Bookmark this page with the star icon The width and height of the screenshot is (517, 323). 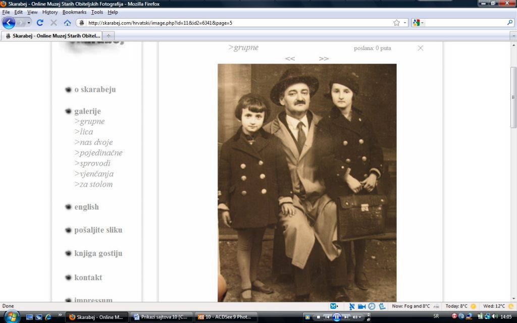click(x=397, y=23)
